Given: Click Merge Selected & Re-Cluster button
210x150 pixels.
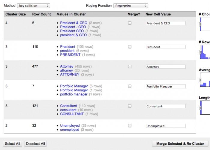Looking at the screenshot, I should [x=180, y=144].
